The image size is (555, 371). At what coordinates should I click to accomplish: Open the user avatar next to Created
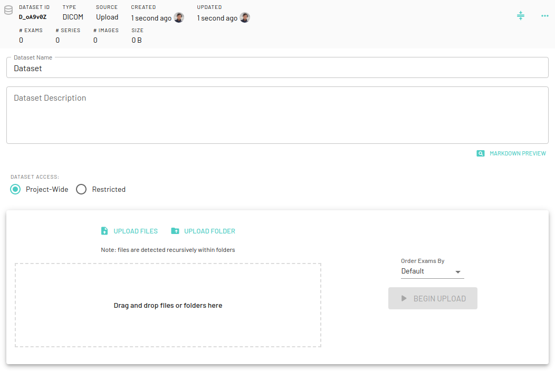(179, 17)
